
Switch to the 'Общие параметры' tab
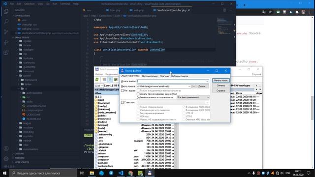130,76
